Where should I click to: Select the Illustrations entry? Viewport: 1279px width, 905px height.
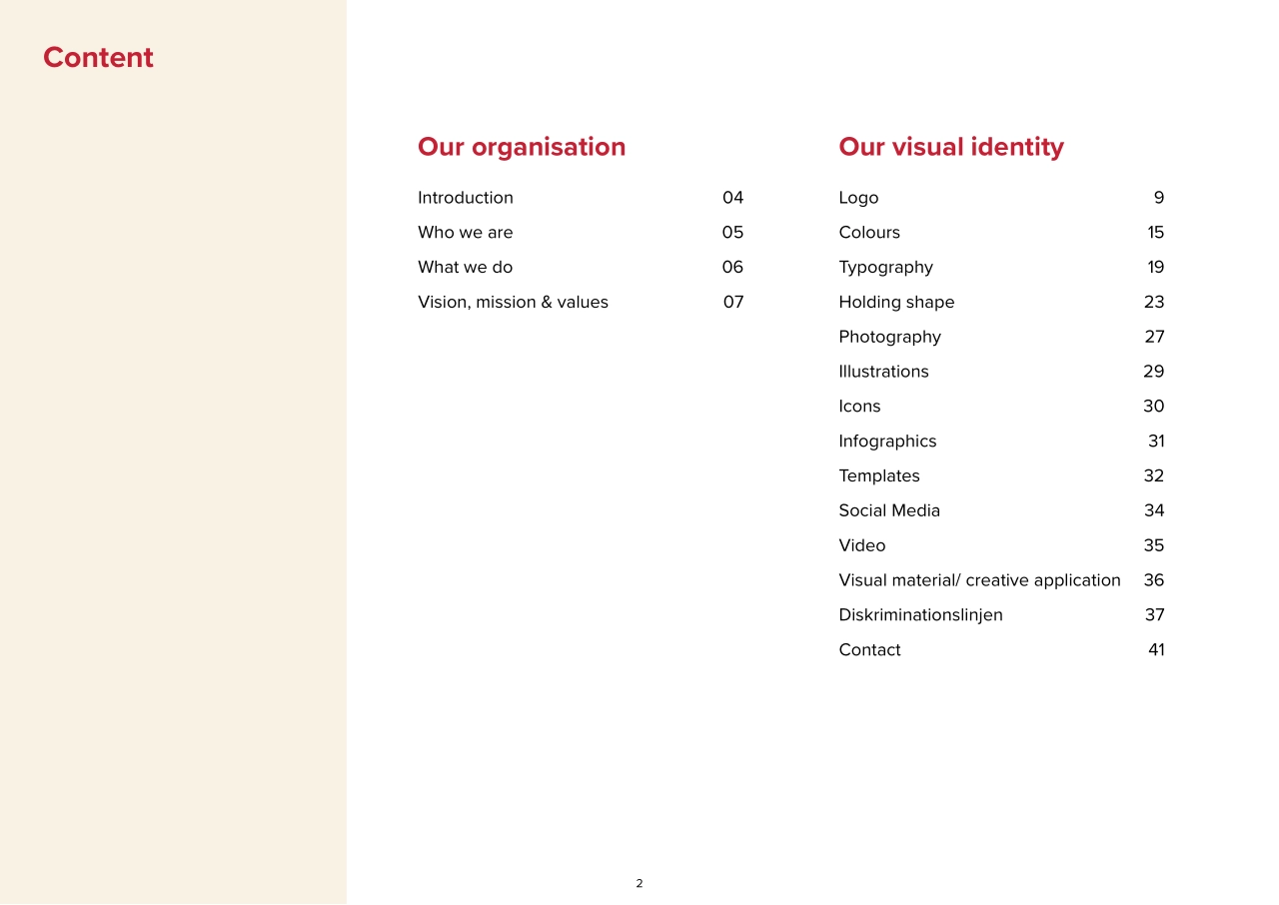coord(883,371)
